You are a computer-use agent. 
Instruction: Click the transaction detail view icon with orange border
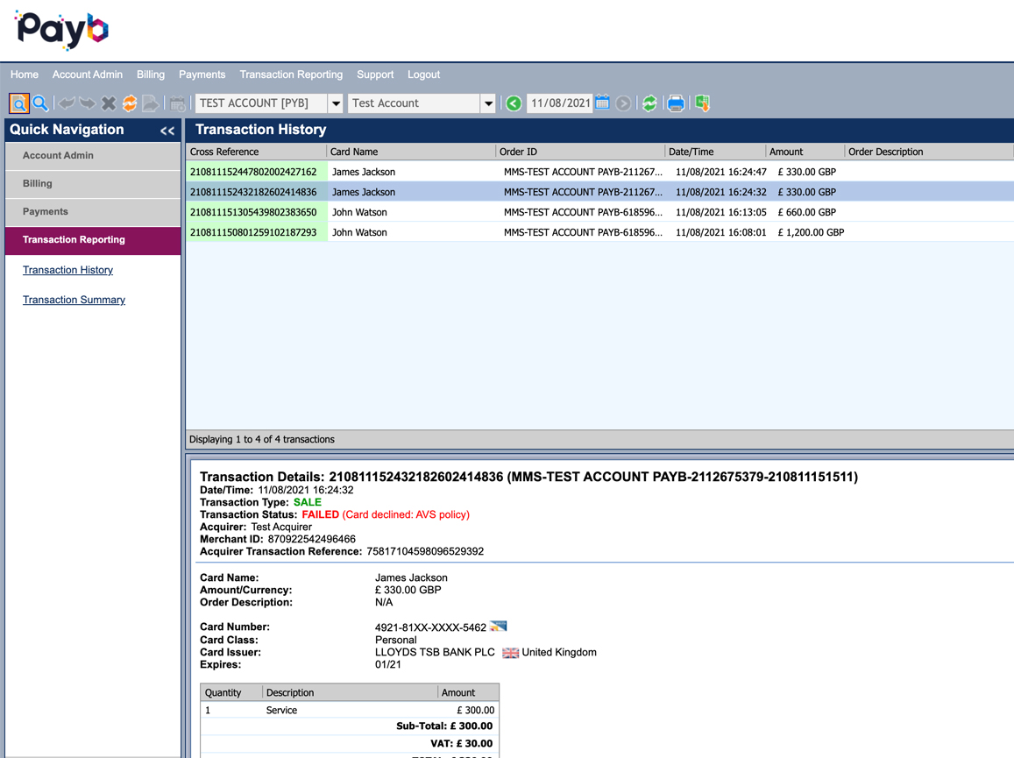[18, 103]
